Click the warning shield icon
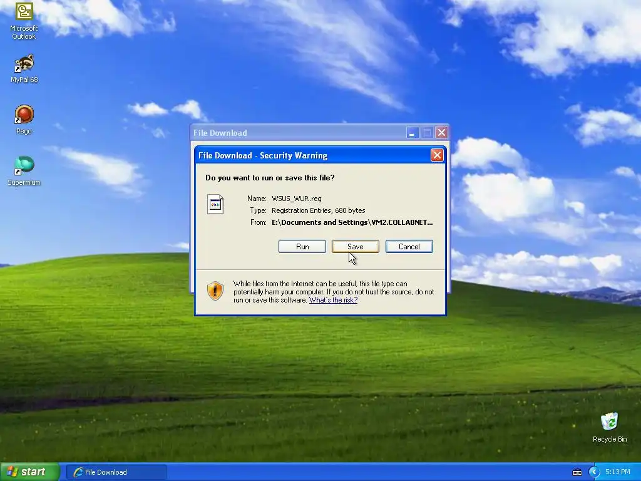Screen dimensions: 641x481 tap(215, 291)
